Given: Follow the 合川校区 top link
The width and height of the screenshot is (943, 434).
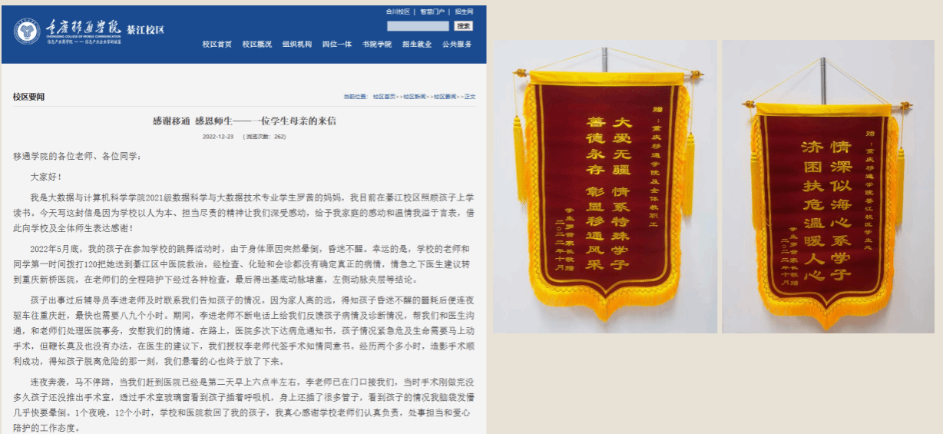Looking at the screenshot, I should pos(398,12).
